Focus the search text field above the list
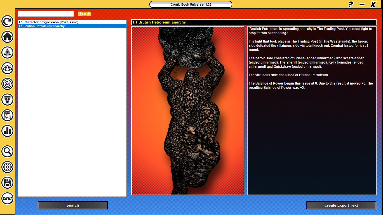The image size is (383, 215). pos(46,14)
